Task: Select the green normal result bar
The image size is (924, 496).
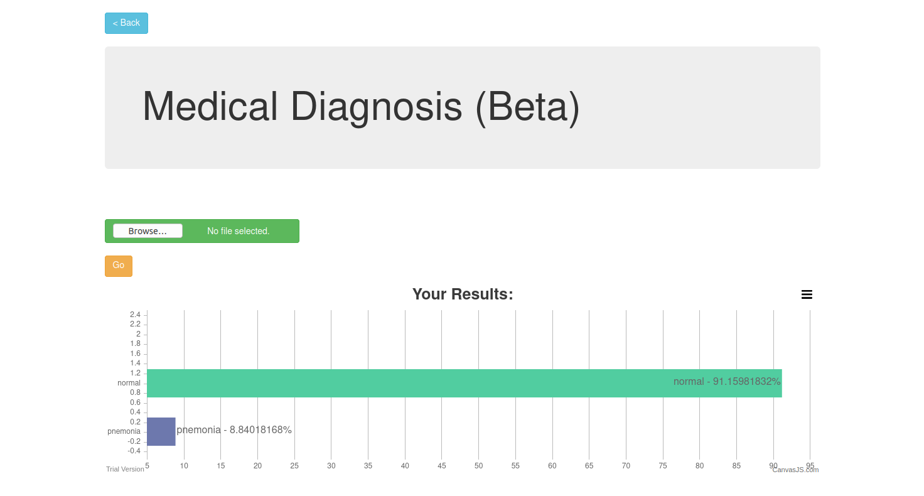Action: click(408, 383)
